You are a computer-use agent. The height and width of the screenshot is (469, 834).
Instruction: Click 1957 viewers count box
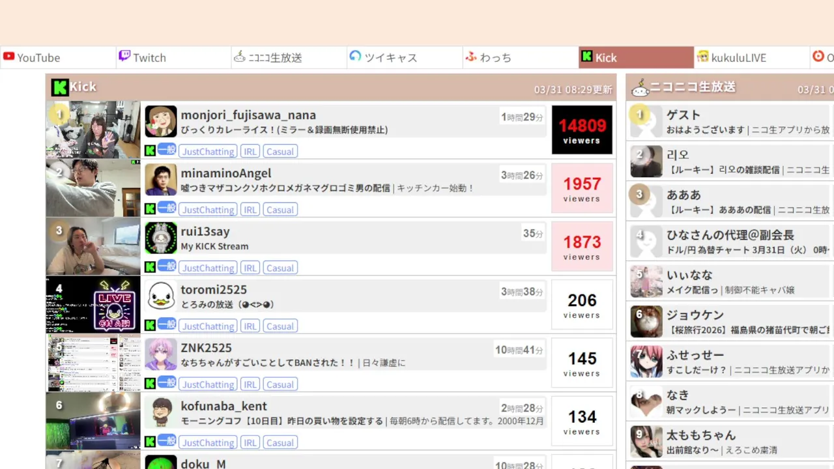pos(582,188)
